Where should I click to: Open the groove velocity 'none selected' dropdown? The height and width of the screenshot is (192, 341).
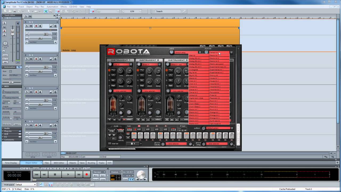pyautogui.click(x=176, y=144)
